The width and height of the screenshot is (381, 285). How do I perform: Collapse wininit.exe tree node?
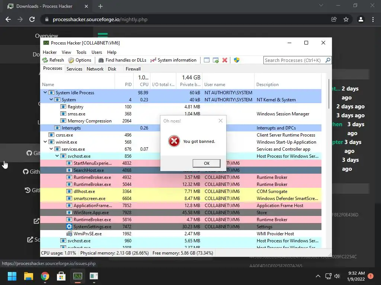[x=45, y=142]
